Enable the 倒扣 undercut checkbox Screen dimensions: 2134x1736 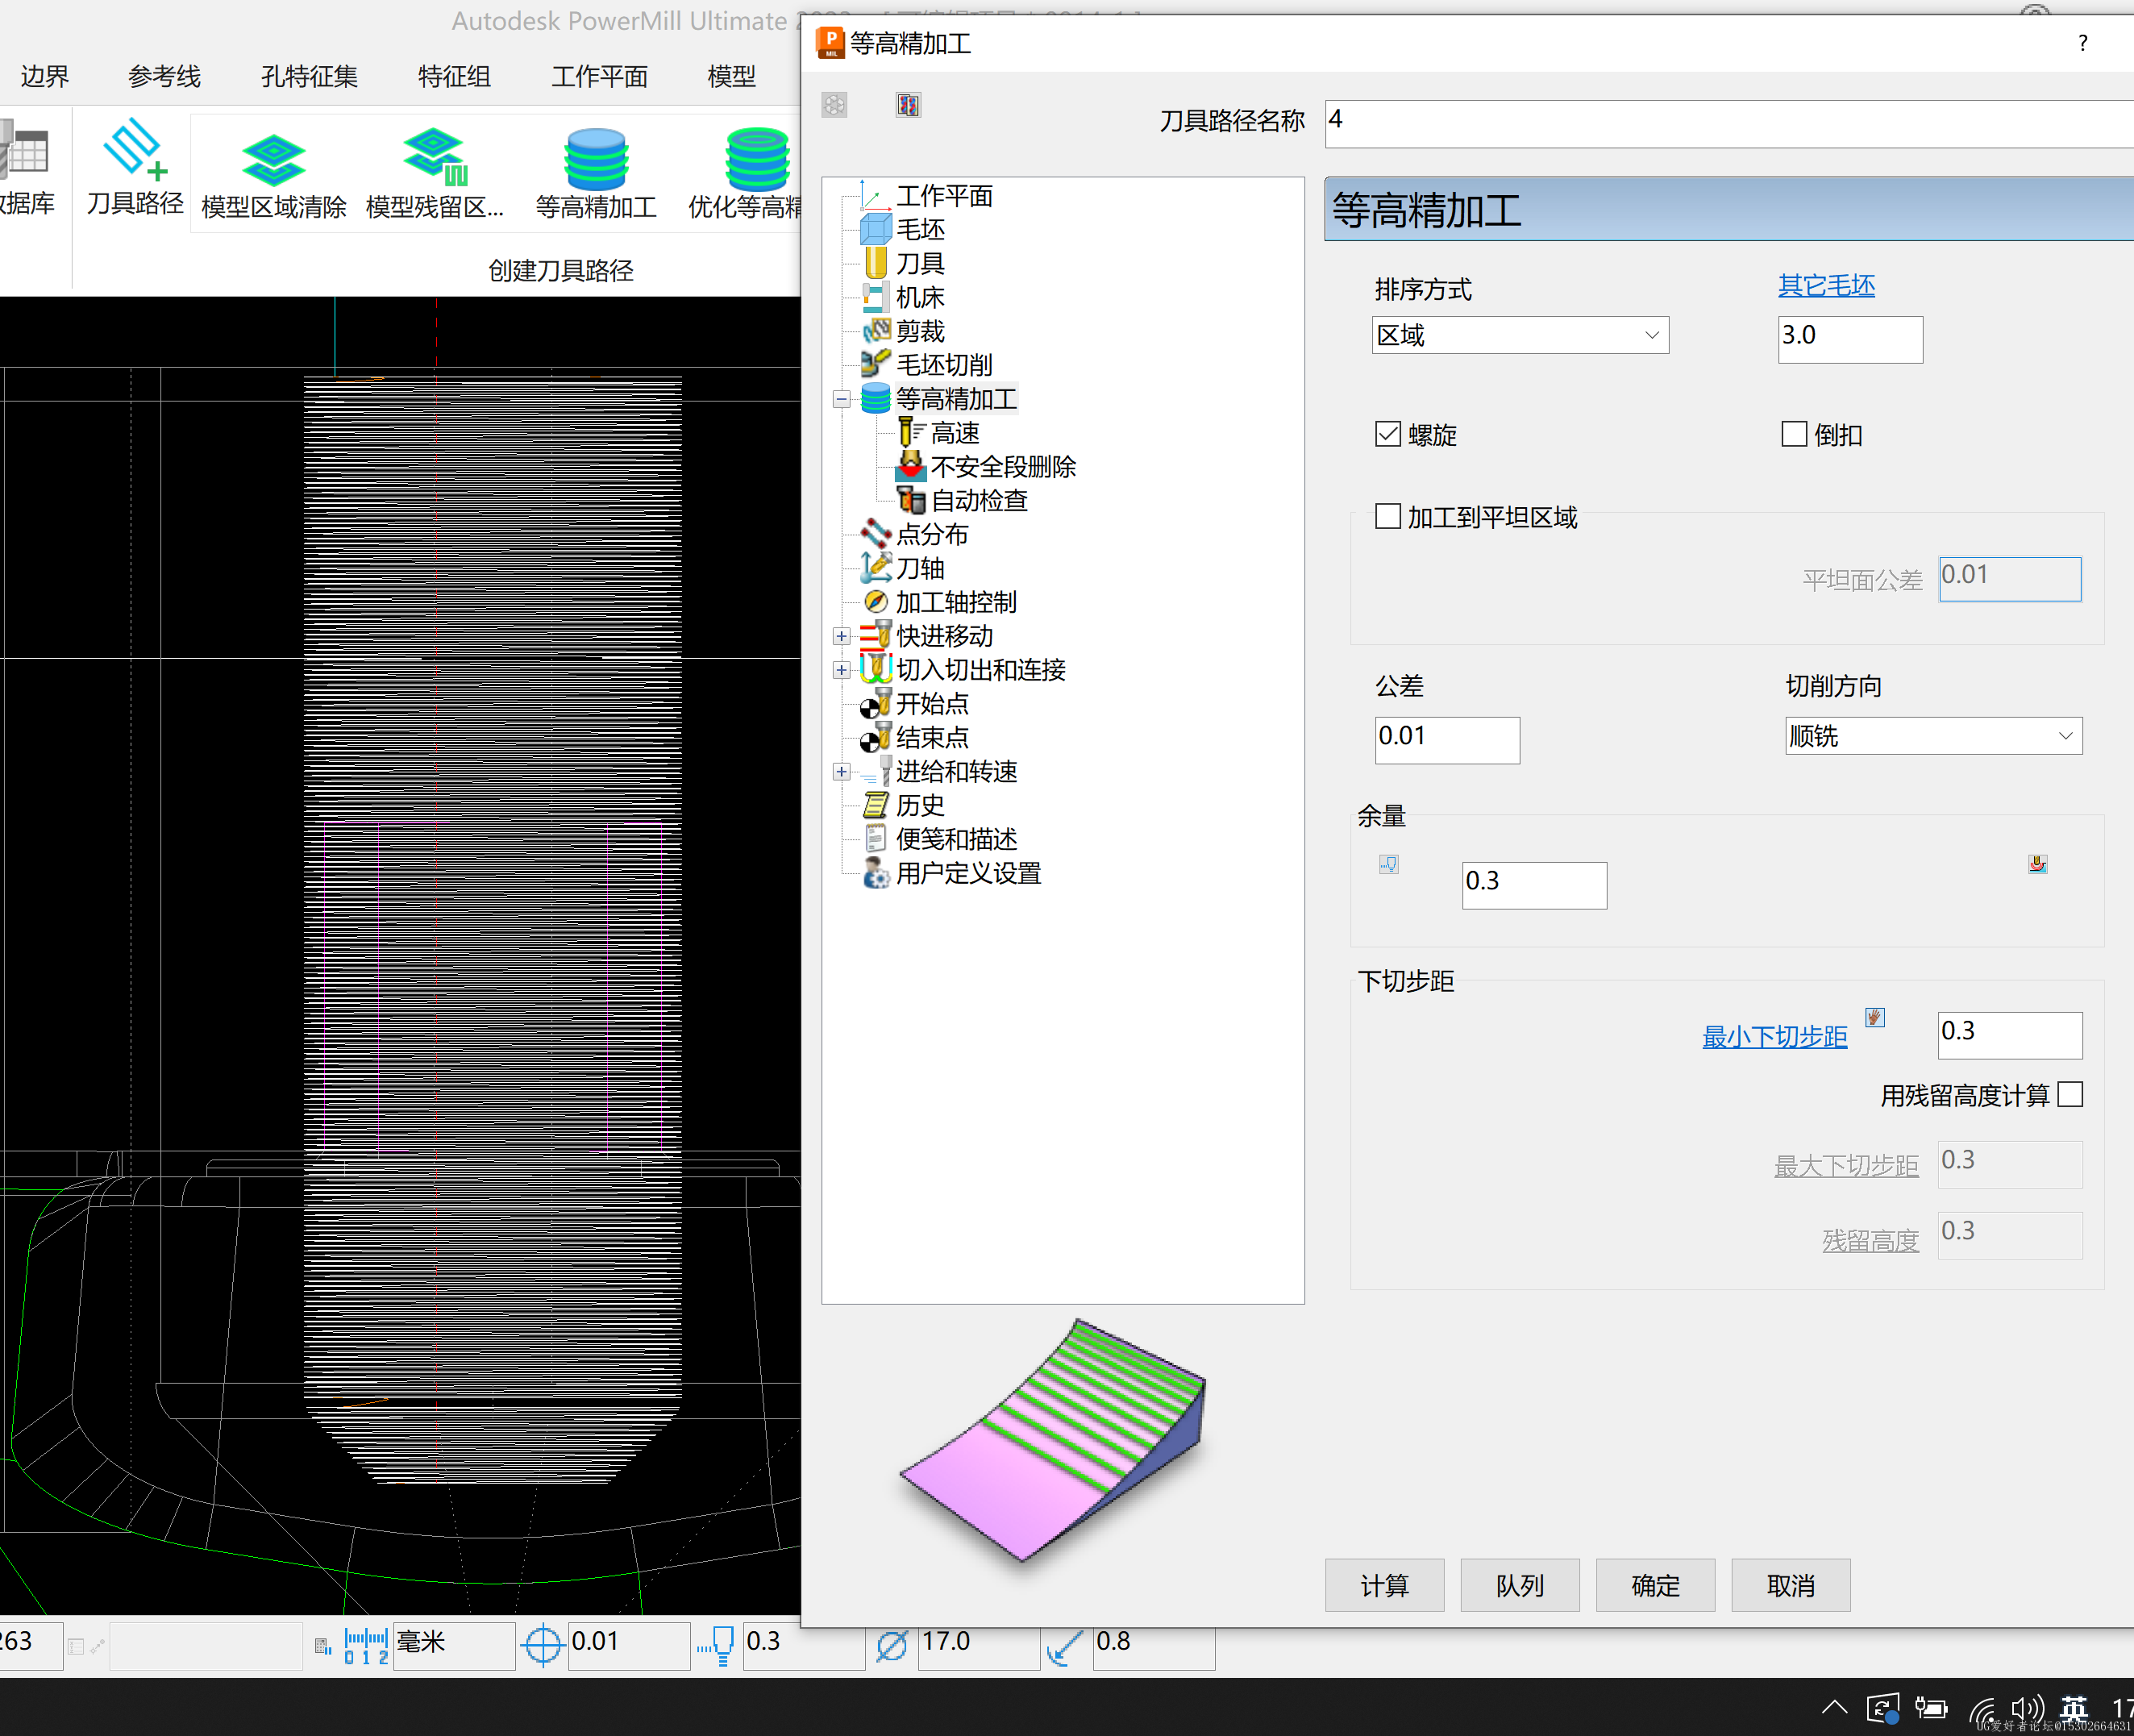[1794, 434]
